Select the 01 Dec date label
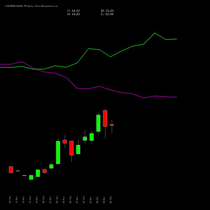This screenshot has width=210, height=210. [91, 199]
